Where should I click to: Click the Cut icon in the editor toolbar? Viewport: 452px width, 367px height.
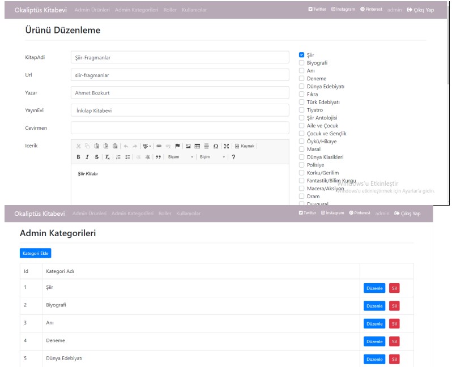pos(78,146)
